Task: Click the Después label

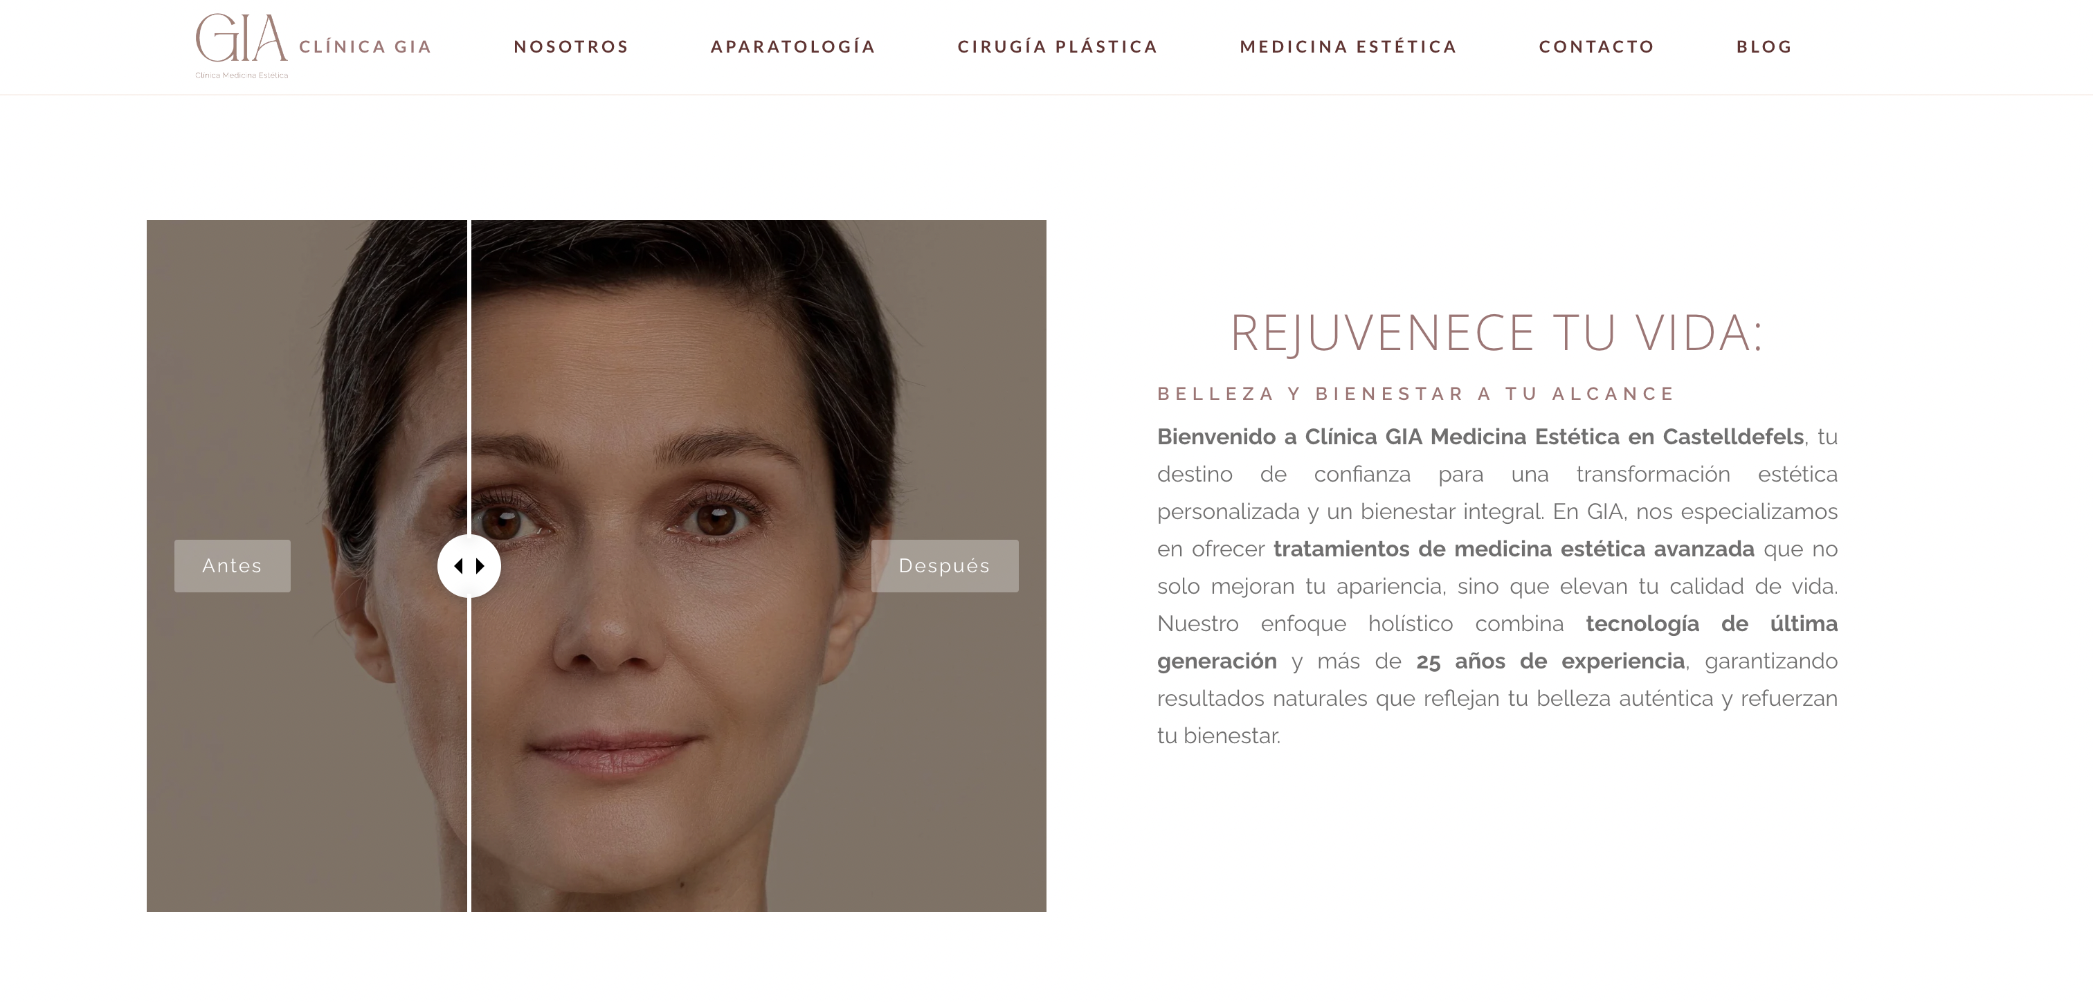Action: tap(944, 565)
